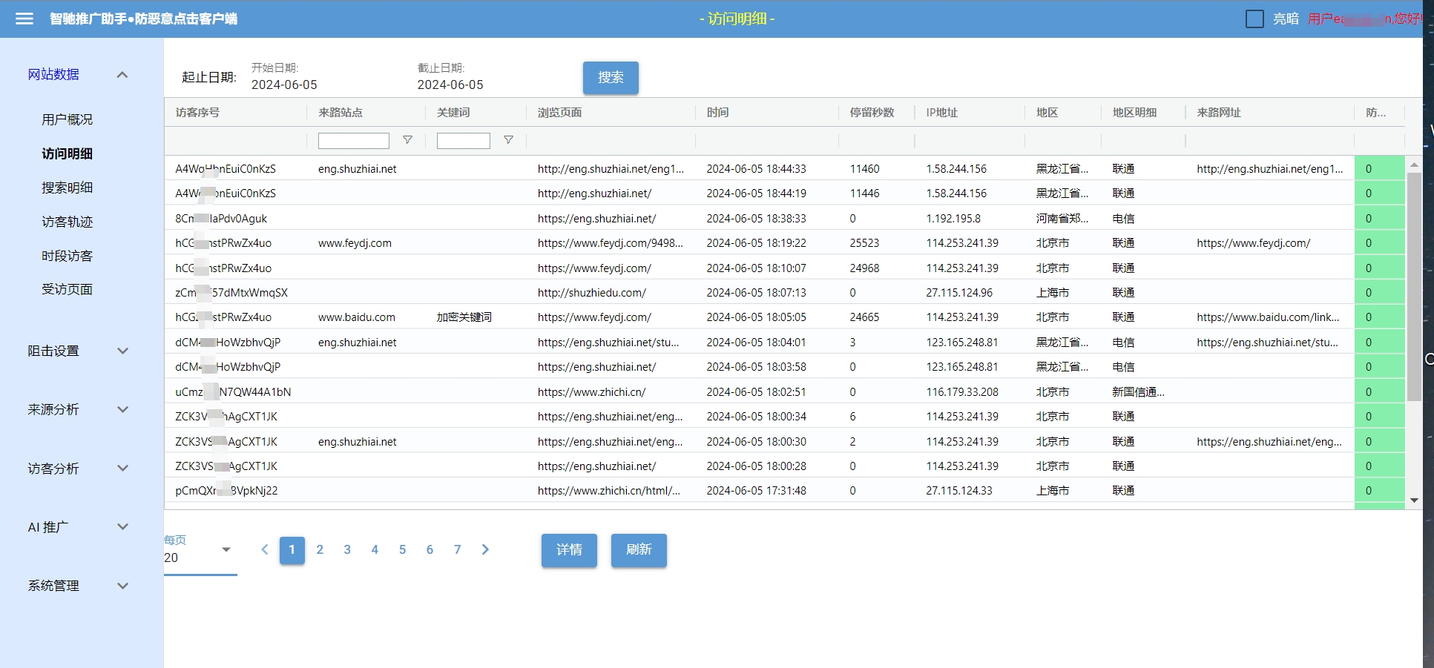
Task: Go to page 5
Action: pos(402,549)
